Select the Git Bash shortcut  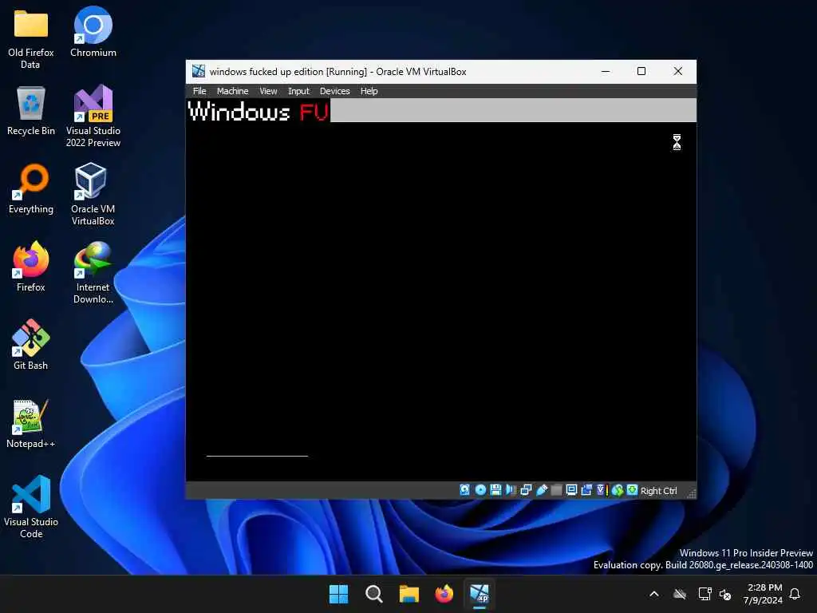(x=31, y=345)
